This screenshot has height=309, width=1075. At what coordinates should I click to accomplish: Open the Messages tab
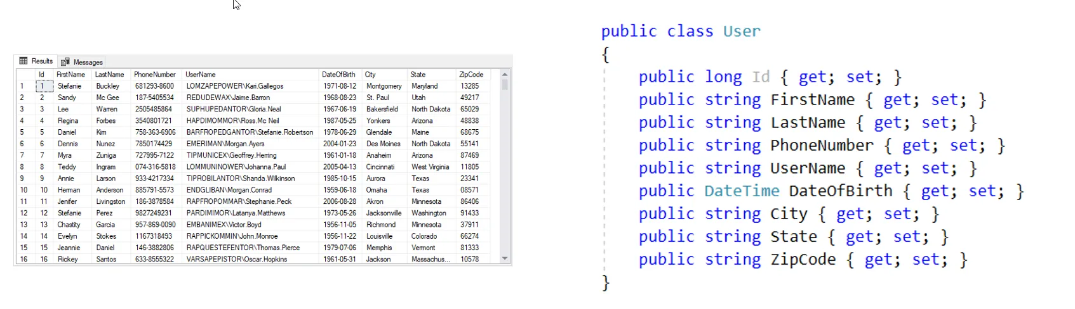pyautogui.click(x=82, y=62)
